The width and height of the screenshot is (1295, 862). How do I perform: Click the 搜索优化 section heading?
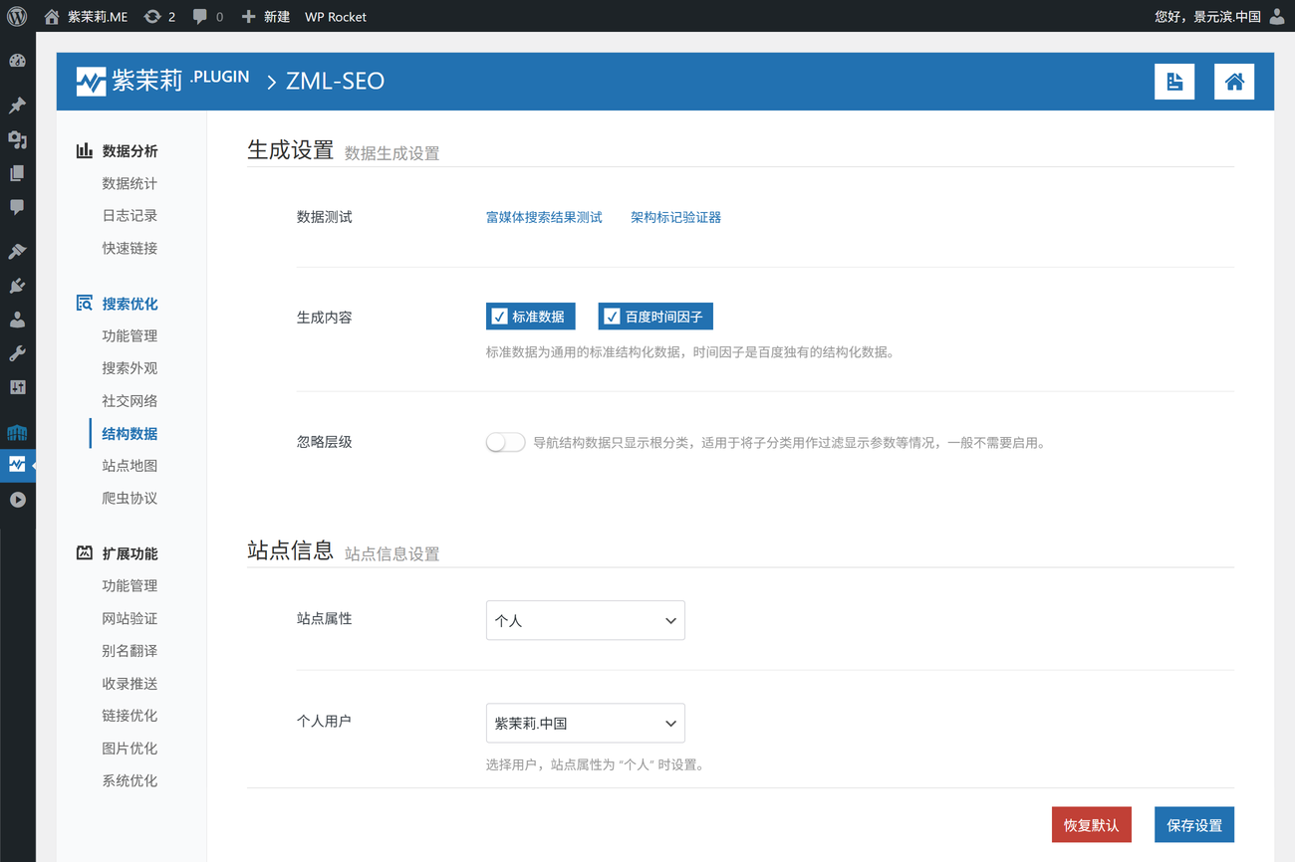click(129, 304)
